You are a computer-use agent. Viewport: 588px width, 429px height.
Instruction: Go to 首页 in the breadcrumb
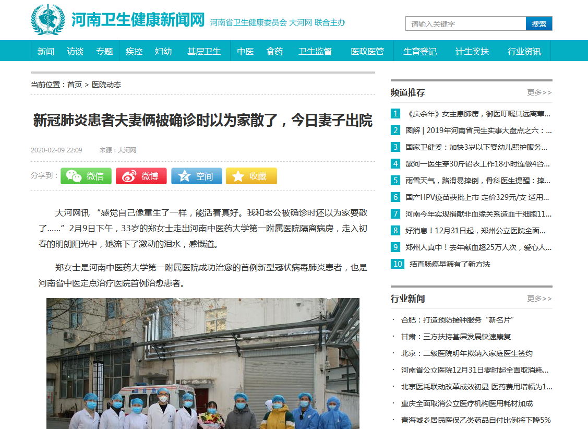coord(75,85)
